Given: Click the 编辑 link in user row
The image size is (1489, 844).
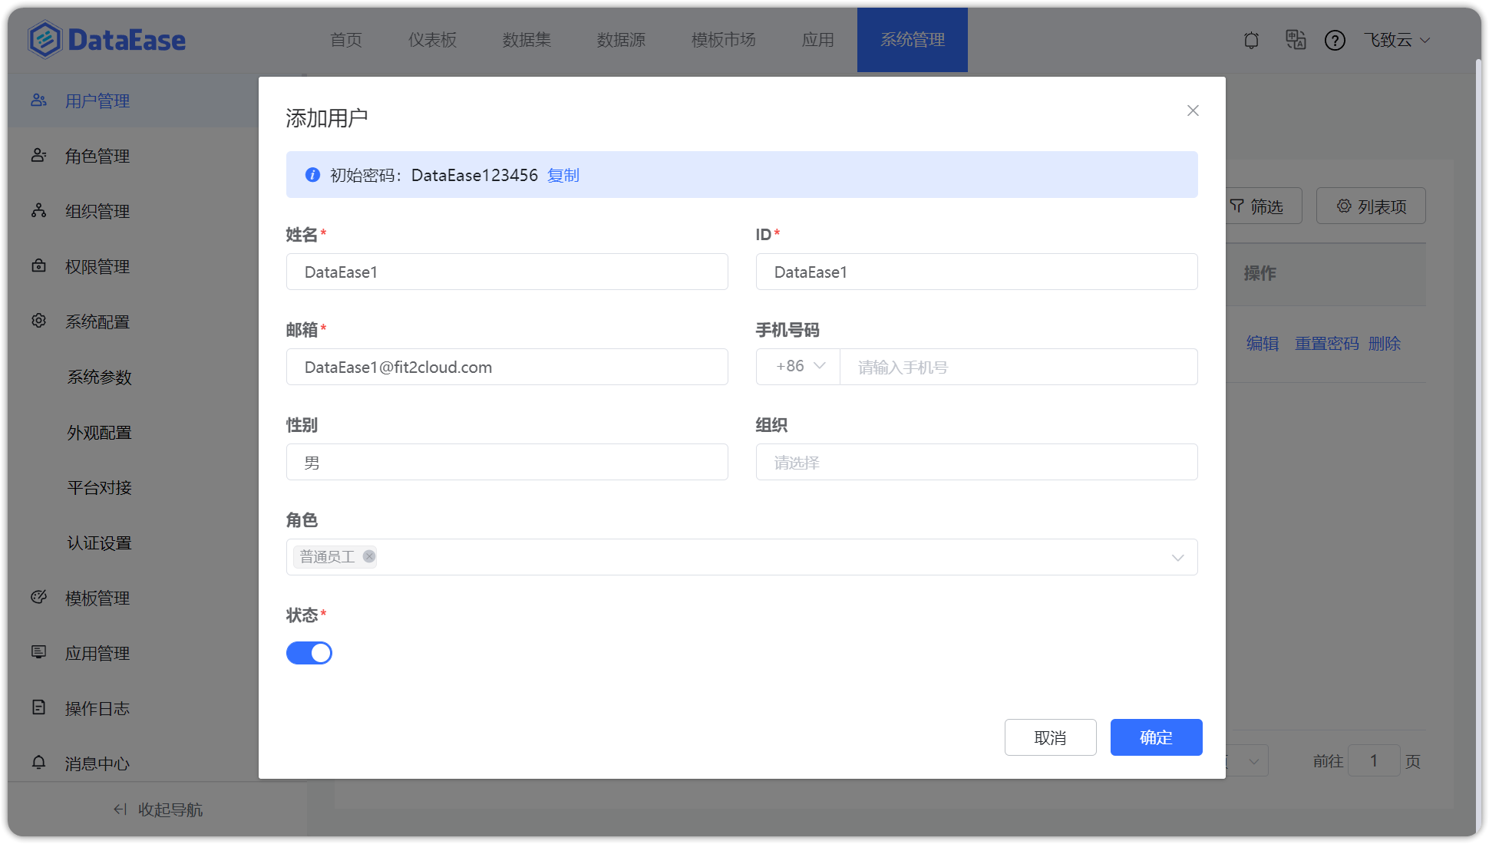Looking at the screenshot, I should coord(1263,343).
